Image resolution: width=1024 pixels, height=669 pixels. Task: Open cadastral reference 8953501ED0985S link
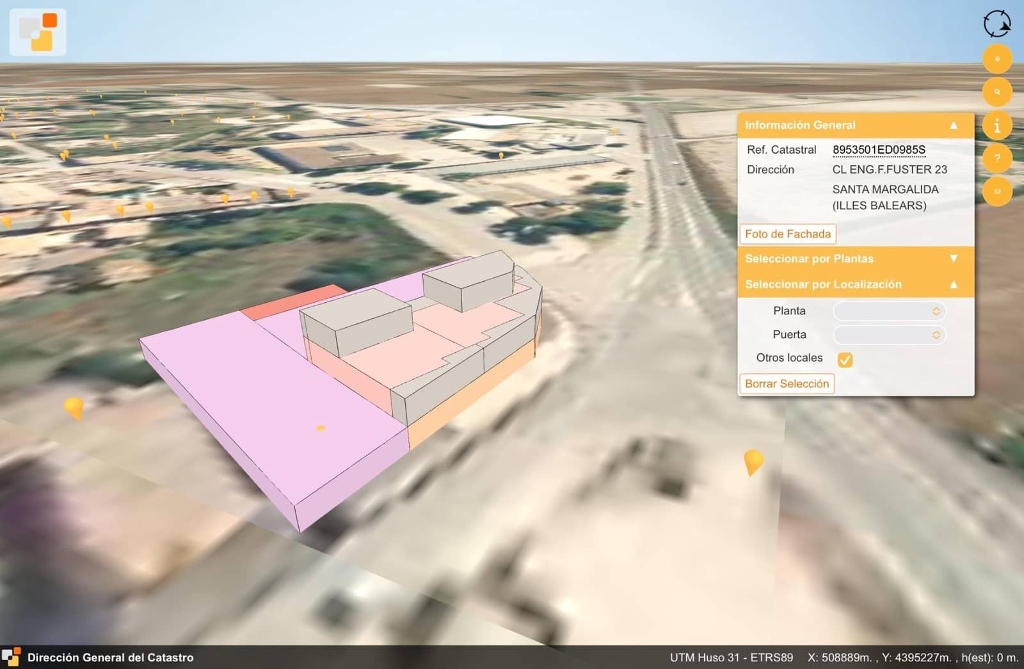878,150
